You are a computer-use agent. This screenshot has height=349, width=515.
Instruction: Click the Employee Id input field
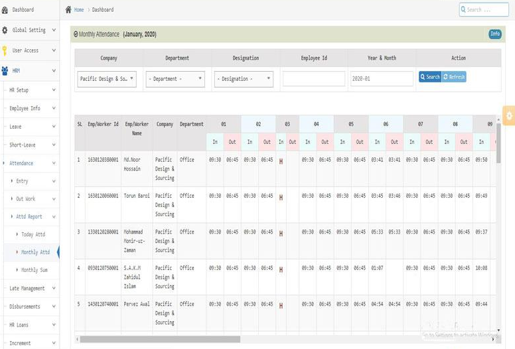314,79
